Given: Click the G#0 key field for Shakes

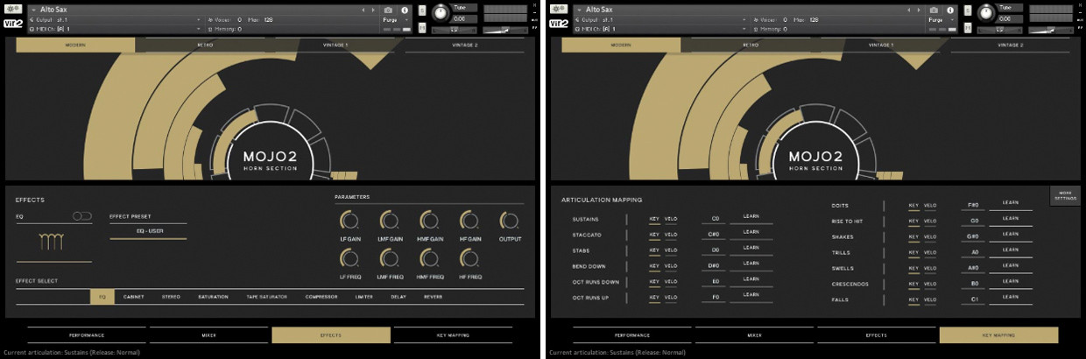Looking at the screenshot, I should pos(974,236).
